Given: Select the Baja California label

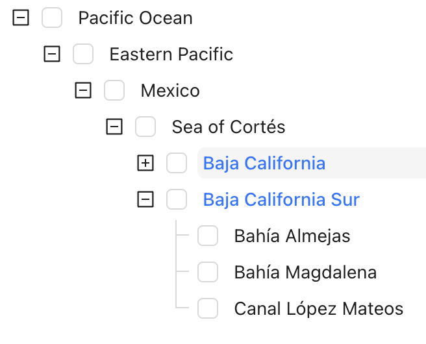Looking at the screenshot, I should (x=264, y=164).
